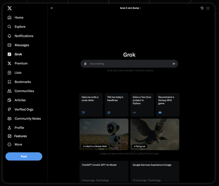Expand the Grok 2 mini model dropdown
This screenshot has width=219, height=186.
[131, 8]
